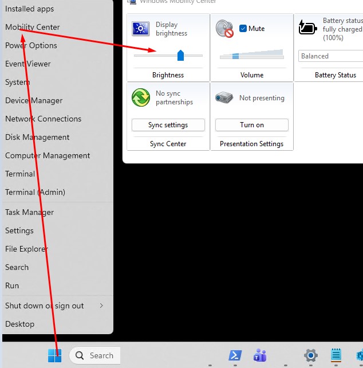Click the muted speaker icon
Screen dimensions: 363x368
point(224,29)
